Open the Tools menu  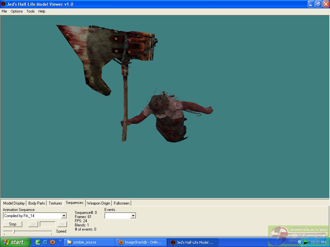tap(31, 11)
